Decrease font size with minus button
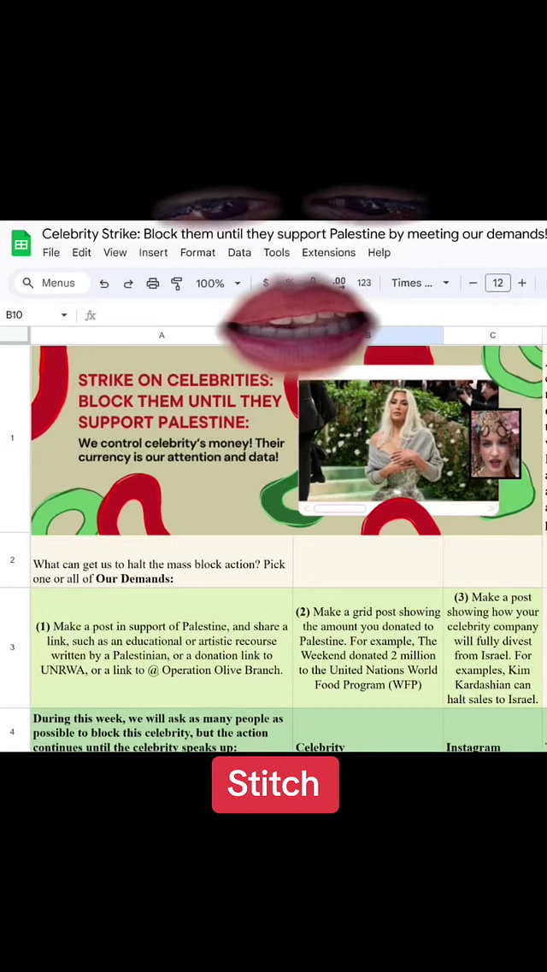 [x=473, y=283]
